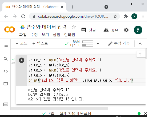
Task: Click the Colab CO logo
Action: (10, 29)
